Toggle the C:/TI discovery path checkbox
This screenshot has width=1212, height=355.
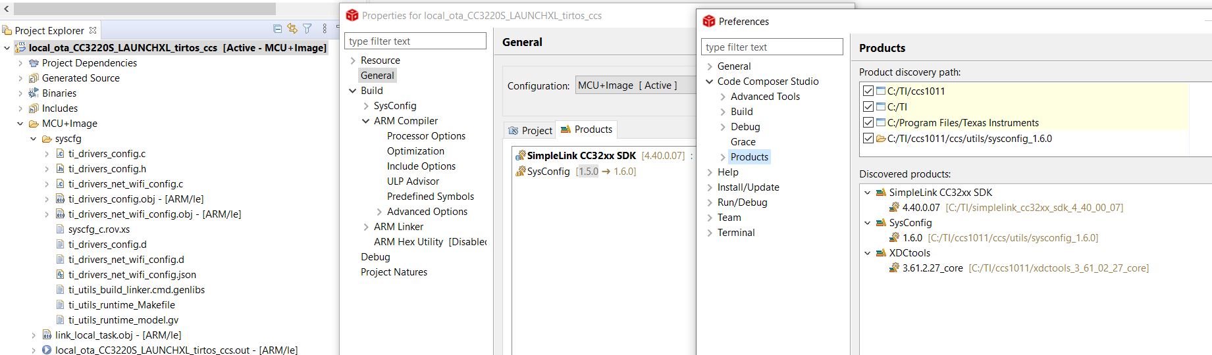coord(868,106)
